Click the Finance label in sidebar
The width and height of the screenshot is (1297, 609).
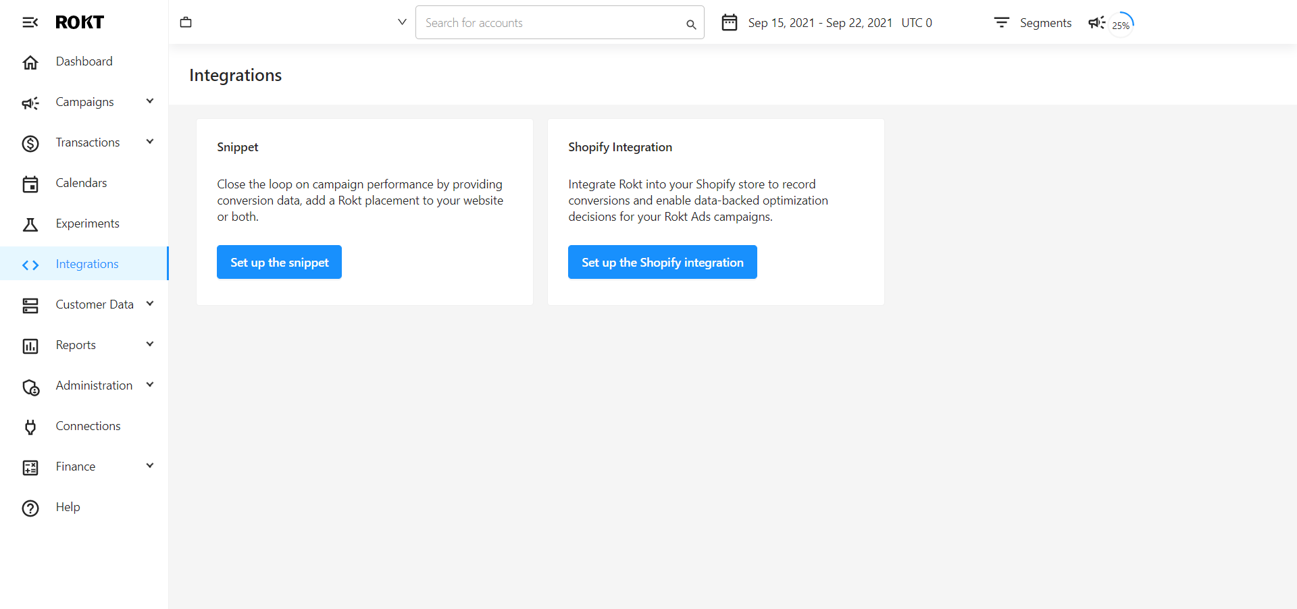point(76,467)
